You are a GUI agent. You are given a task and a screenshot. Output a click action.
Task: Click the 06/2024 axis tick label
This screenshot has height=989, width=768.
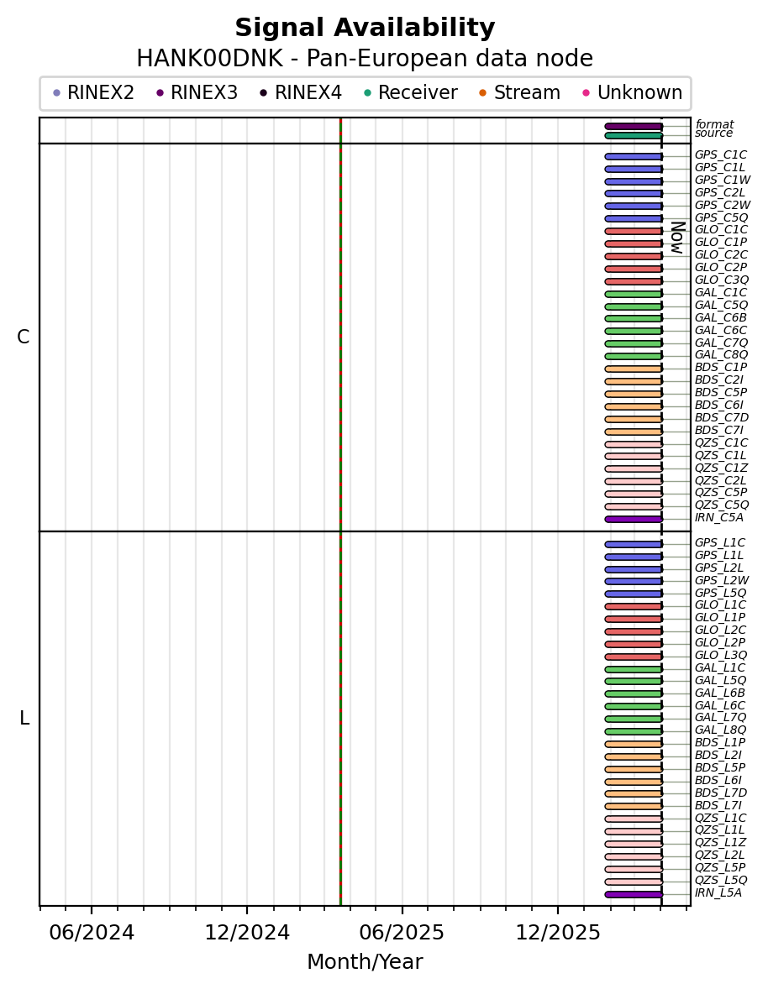pyautogui.click(x=92, y=933)
